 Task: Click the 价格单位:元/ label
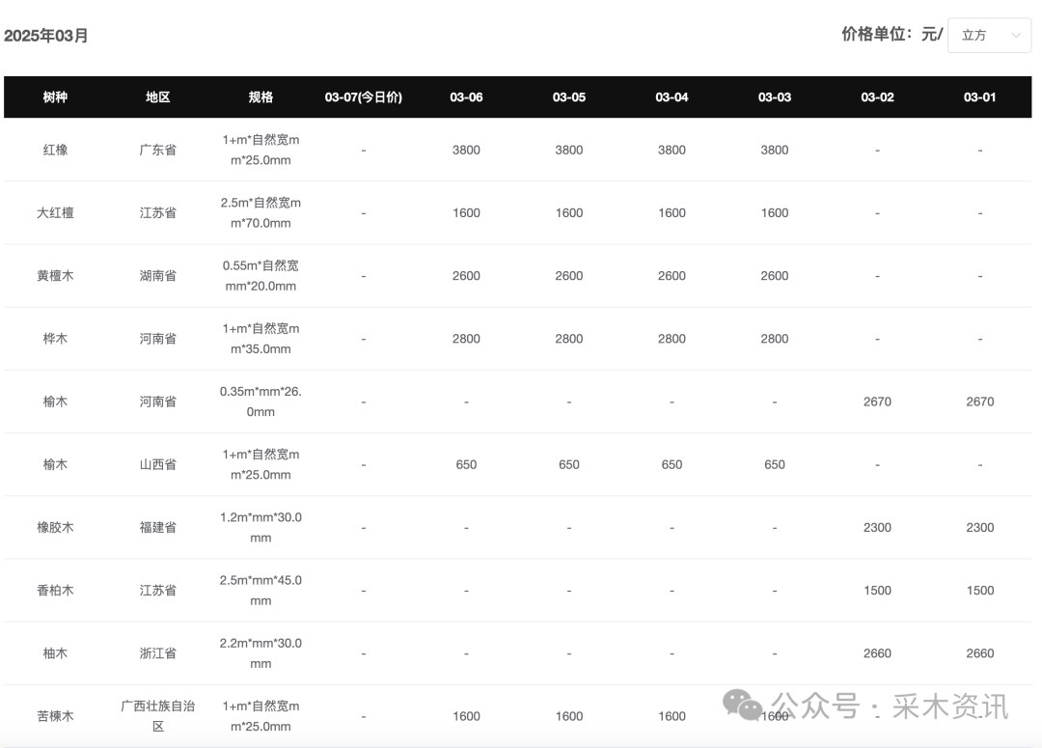click(x=891, y=34)
